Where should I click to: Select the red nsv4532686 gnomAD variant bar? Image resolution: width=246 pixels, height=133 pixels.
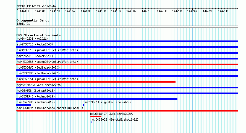click(x=127, y=64)
